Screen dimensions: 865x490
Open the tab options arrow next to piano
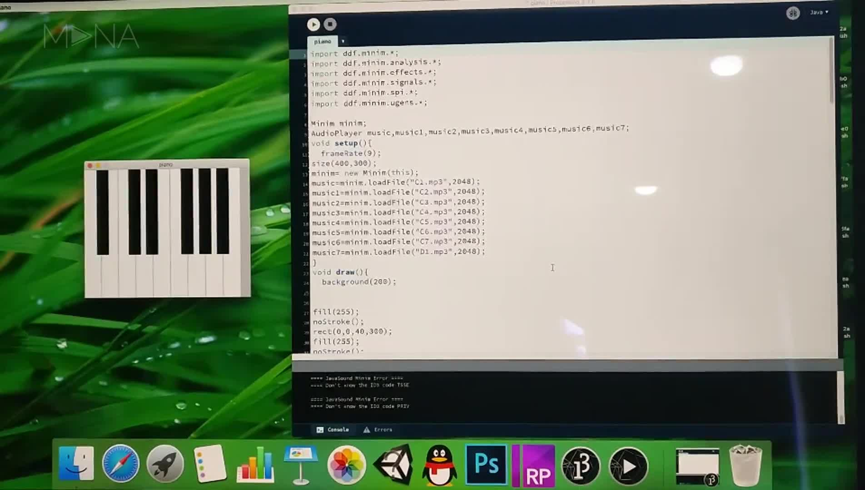(343, 41)
